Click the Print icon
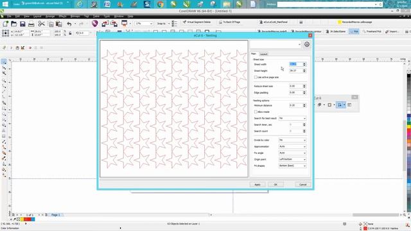The height and width of the screenshot is (231, 411). (x=31, y=24)
